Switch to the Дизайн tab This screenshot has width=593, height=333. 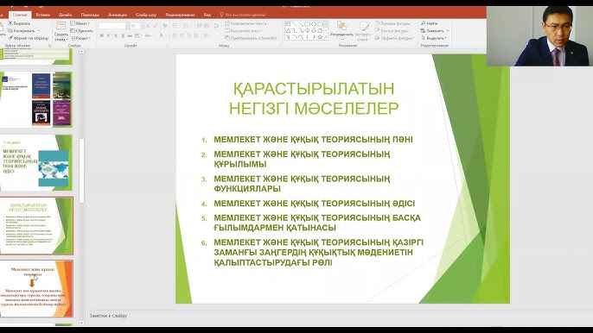pyautogui.click(x=65, y=15)
